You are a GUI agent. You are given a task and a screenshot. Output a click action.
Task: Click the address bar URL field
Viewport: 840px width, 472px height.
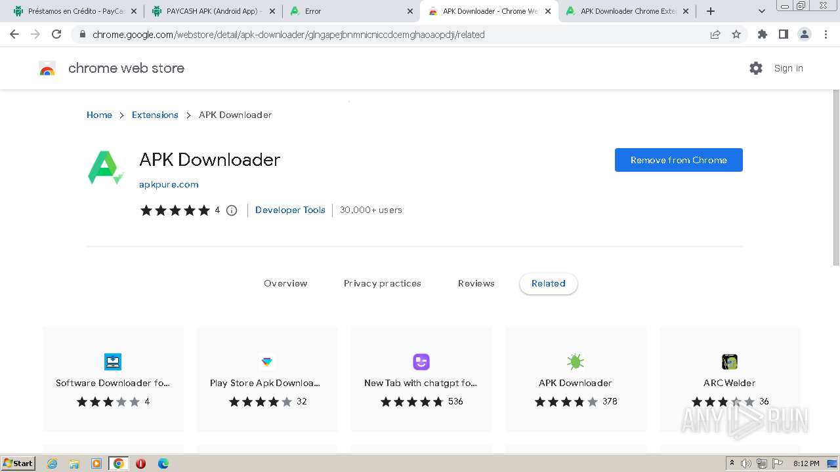coord(394,34)
